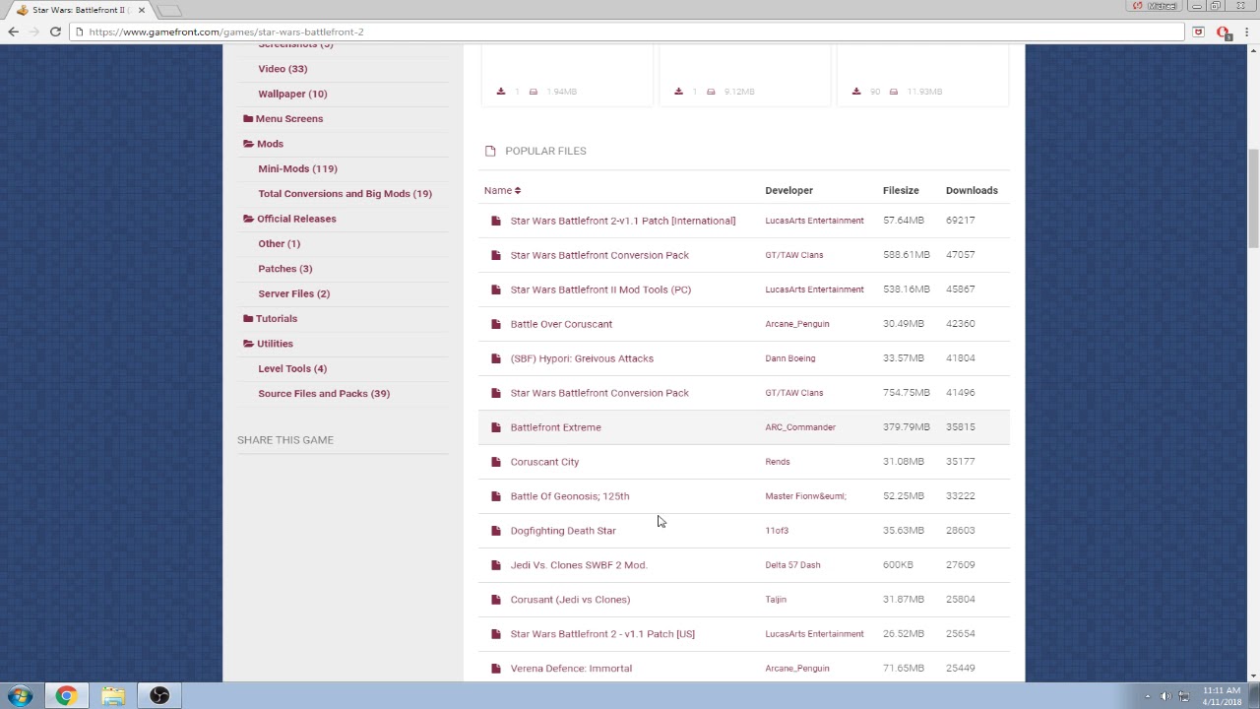
Task: Open the Mini-Mods (119) subcategory
Action: point(297,168)
